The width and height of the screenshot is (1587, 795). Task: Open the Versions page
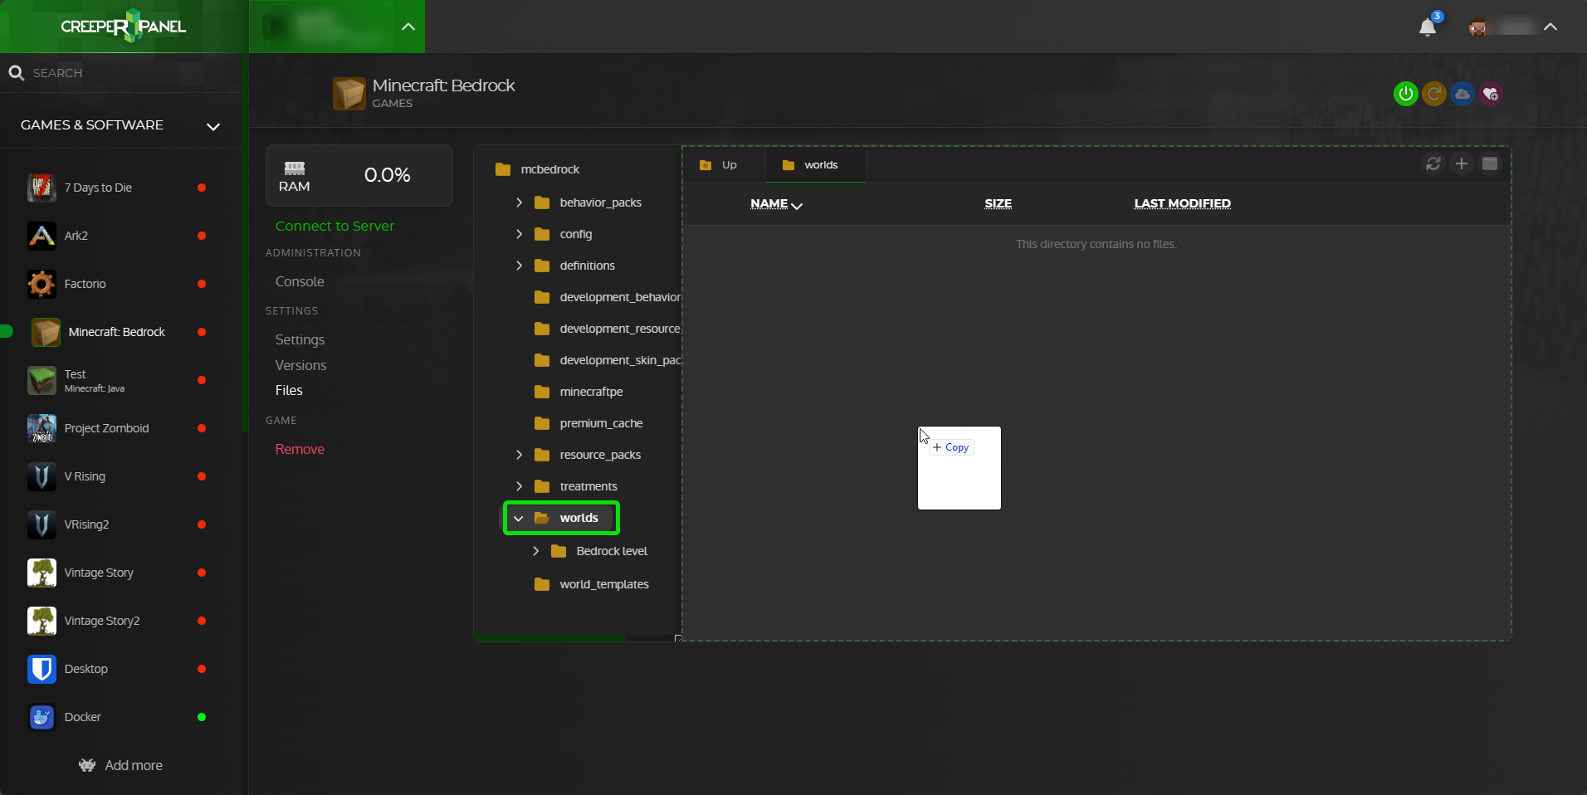300,365
